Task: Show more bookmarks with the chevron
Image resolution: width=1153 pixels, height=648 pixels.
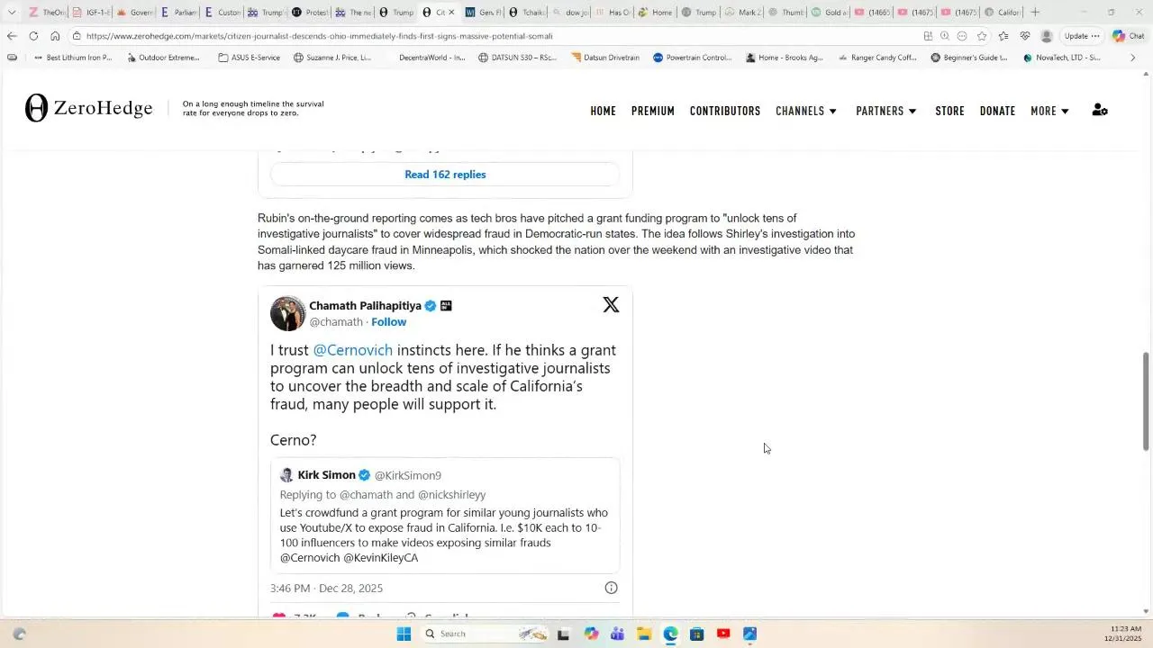Action: coord(1132,58)
